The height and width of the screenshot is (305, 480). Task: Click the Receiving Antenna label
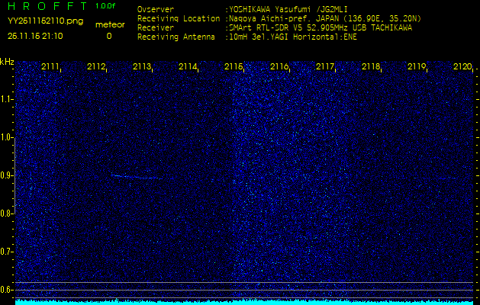176,37
